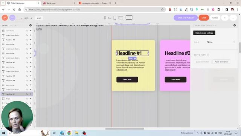Lock the Headline #3 layer
Image resolution: width=241 pixels, height=136 pixels.
pyautogui.click(x=27, y=62)
